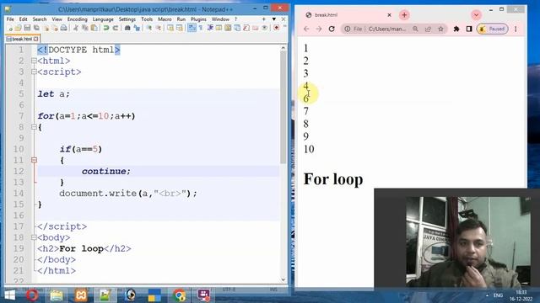Open the Extensions puzzle icon

[x=456, y=29]
